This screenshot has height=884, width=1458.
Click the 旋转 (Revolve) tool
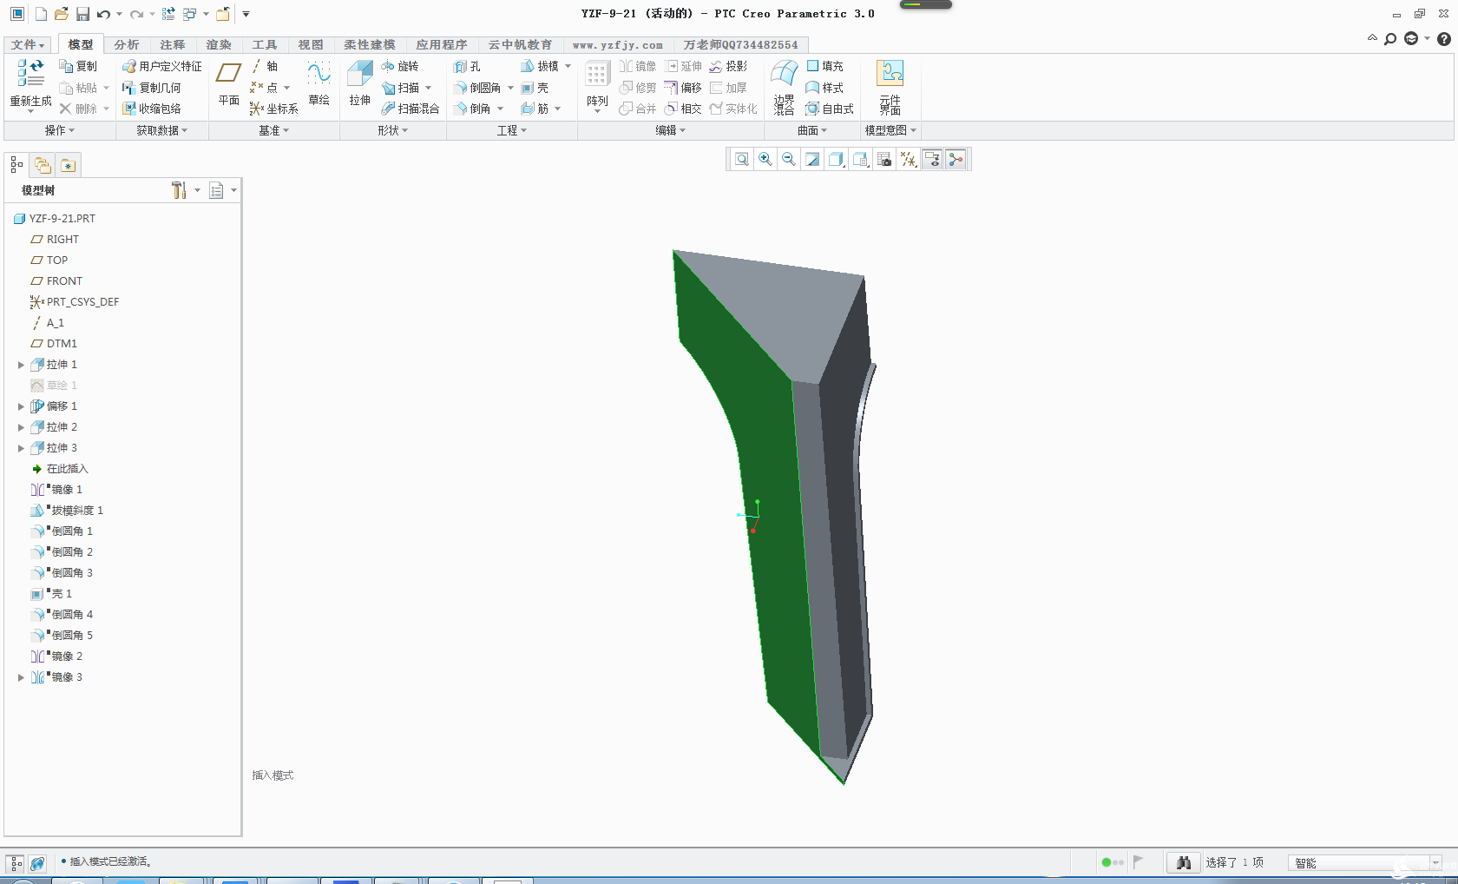coord(400,66)
